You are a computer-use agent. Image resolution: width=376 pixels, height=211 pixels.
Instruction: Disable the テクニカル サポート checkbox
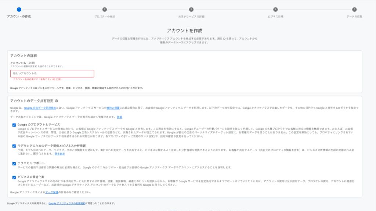click(14, 163)
